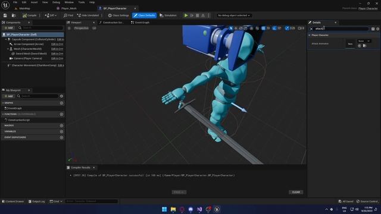Clear the Details search with X icon

tap(311, 29)
